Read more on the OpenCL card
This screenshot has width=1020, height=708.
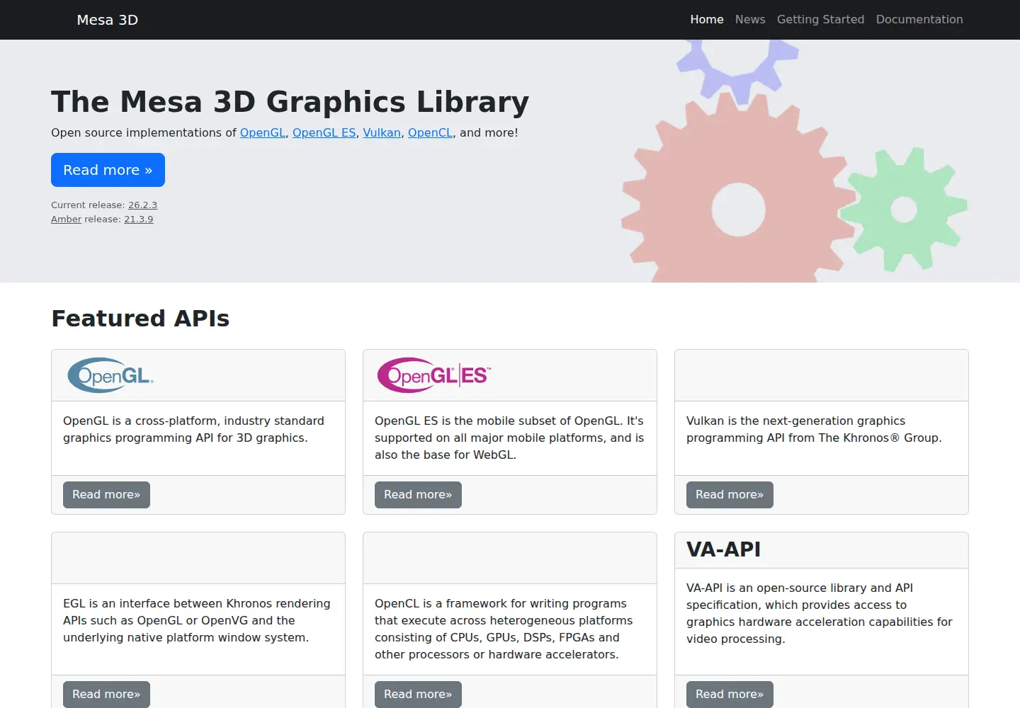click(x=418, y=695)
